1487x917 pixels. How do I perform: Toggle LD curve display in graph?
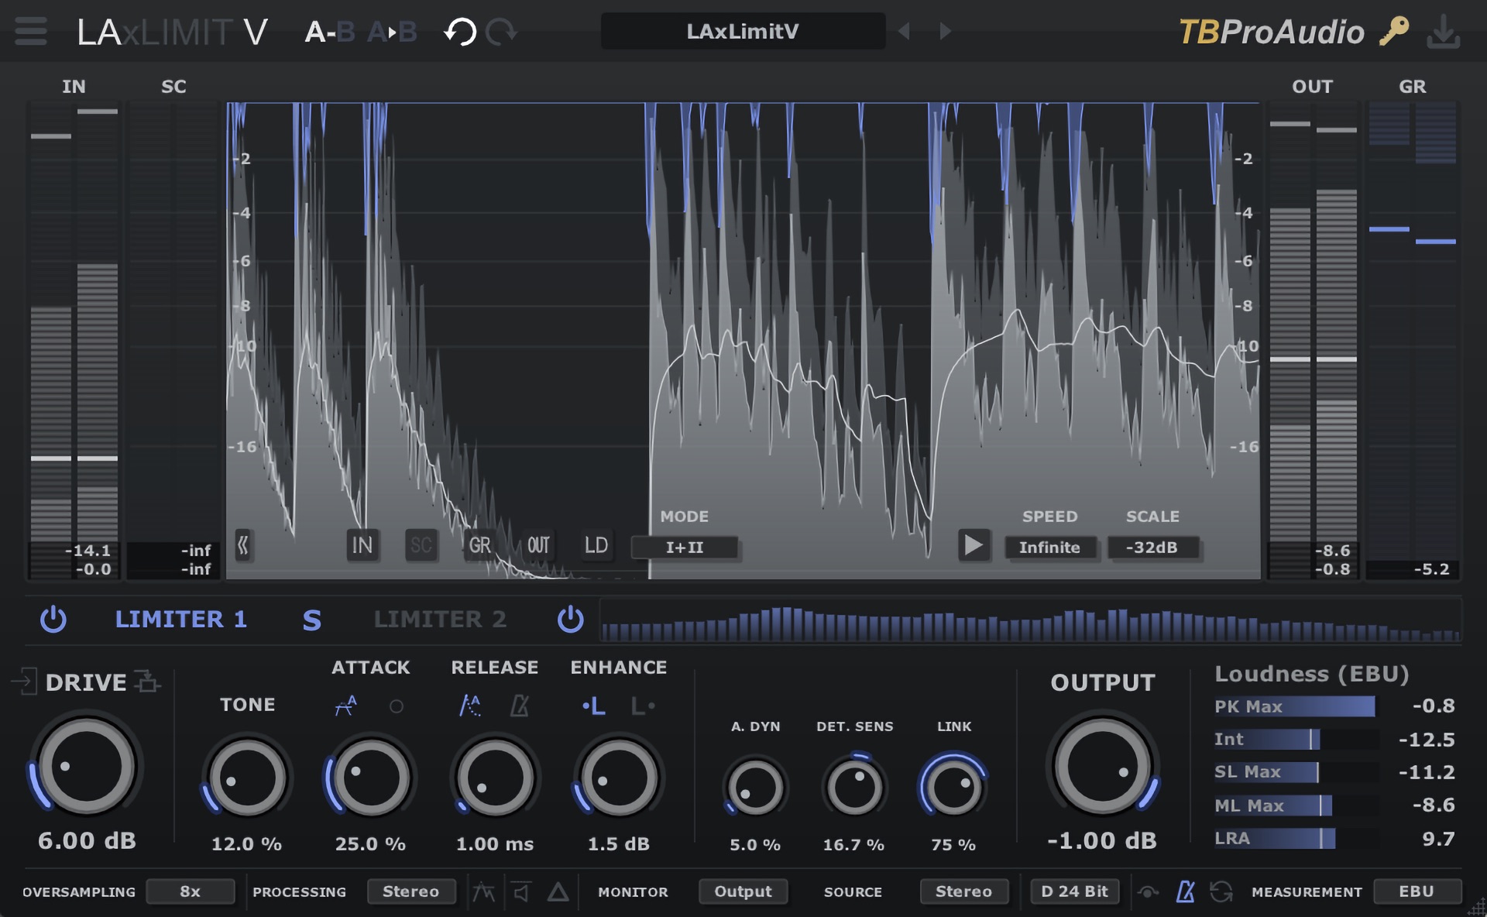coord(596,545)
